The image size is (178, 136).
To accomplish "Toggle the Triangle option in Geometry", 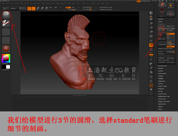I will (171, 47).
